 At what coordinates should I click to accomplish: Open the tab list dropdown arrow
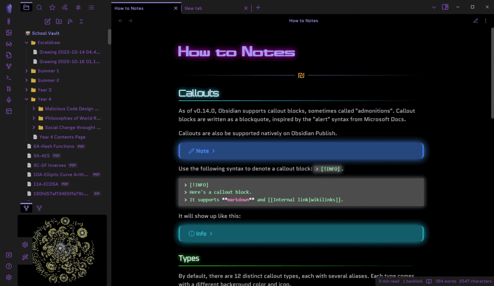pos(434,7)
